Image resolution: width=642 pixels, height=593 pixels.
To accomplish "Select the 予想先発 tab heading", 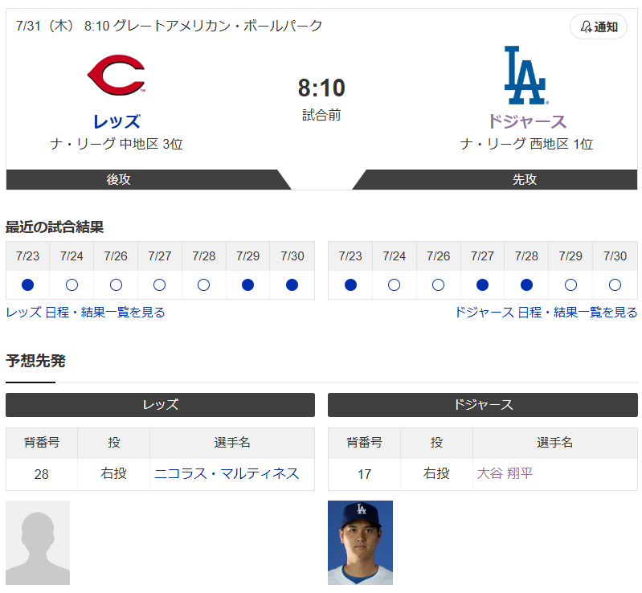I will point(35,361).
